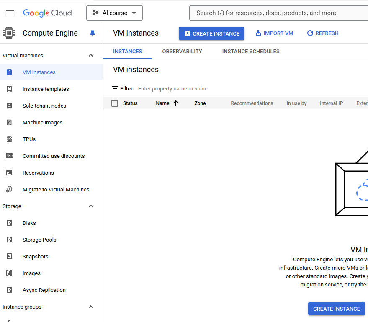Open the AI course project selector dropdown
The image size is (368, 322).
114,13
